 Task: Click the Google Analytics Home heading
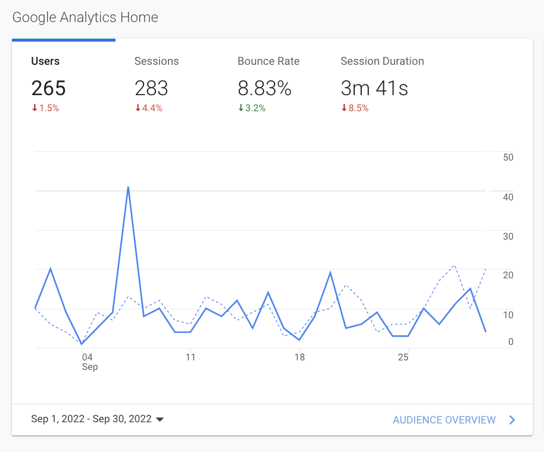point(85,17)
